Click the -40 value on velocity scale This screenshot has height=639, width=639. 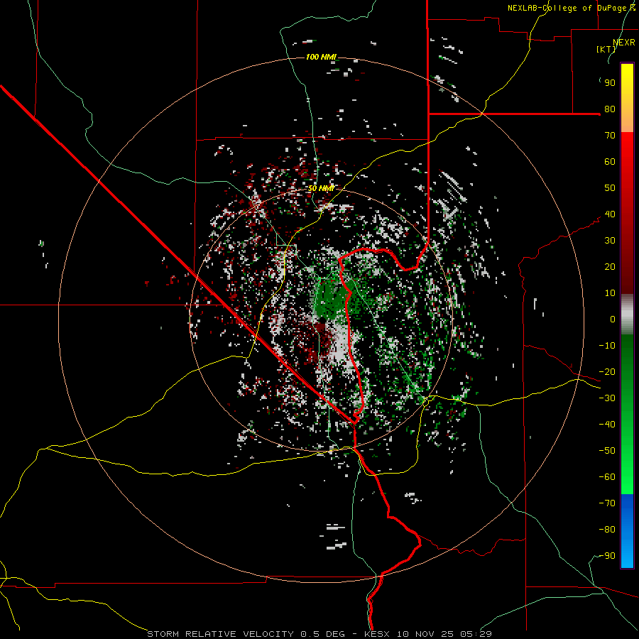coord(607,425)
